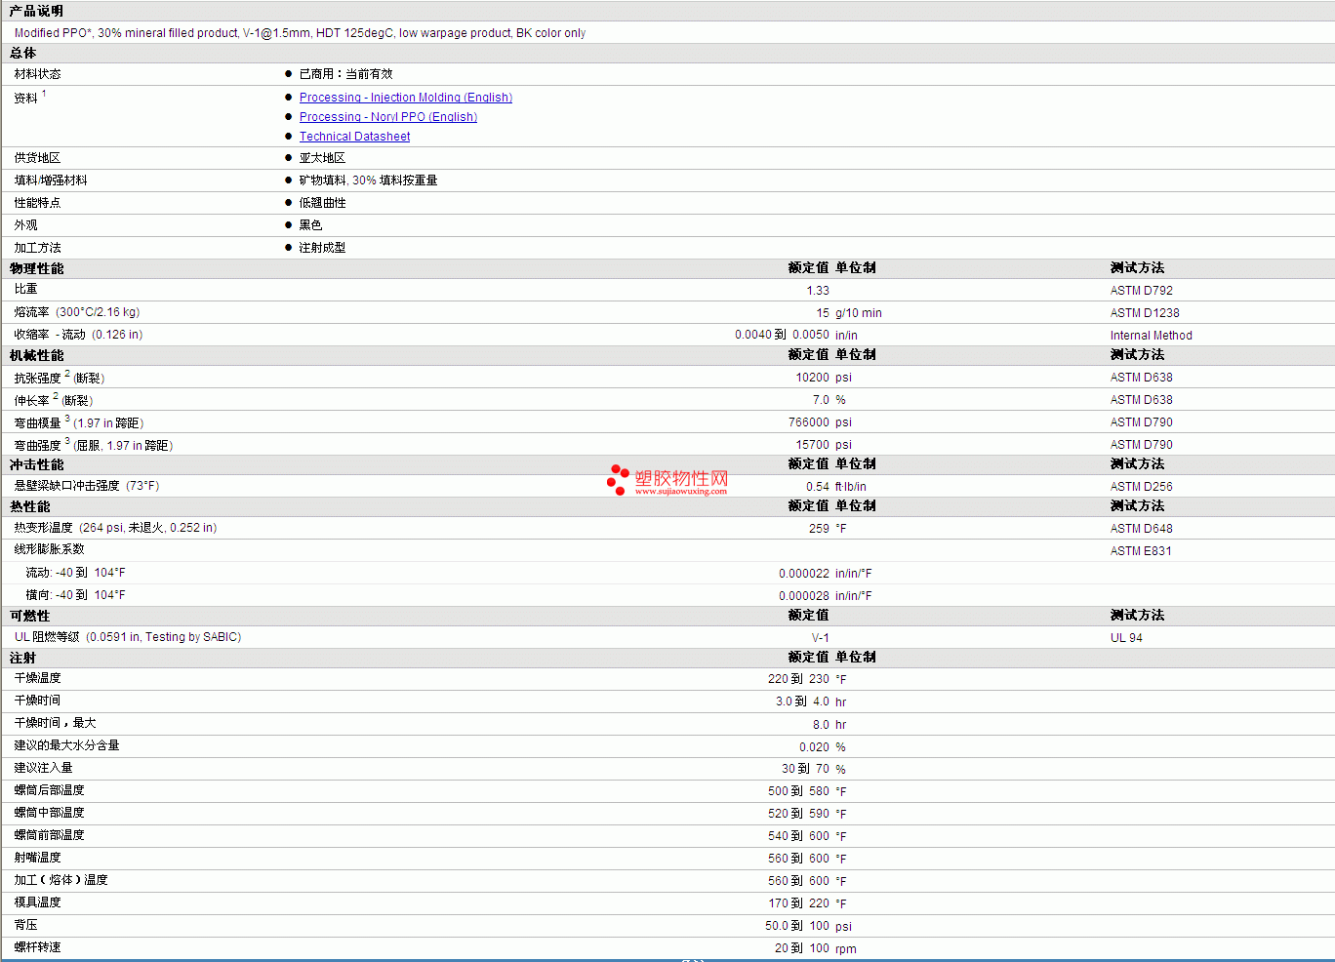Click the '总体' section header
1335x962 pixels.
[x=22, y=53]
